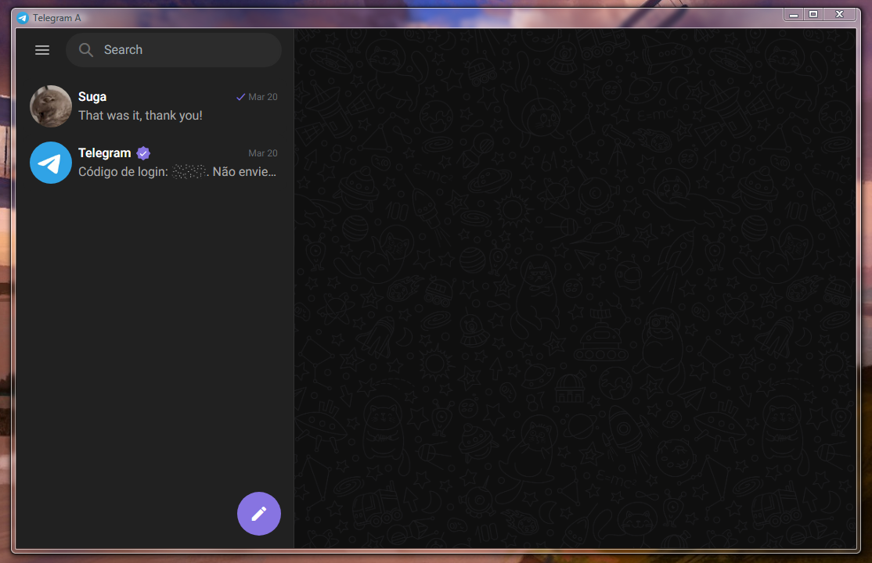Click the read checkmark in Suga chat
872x563 pixels.
241,97
